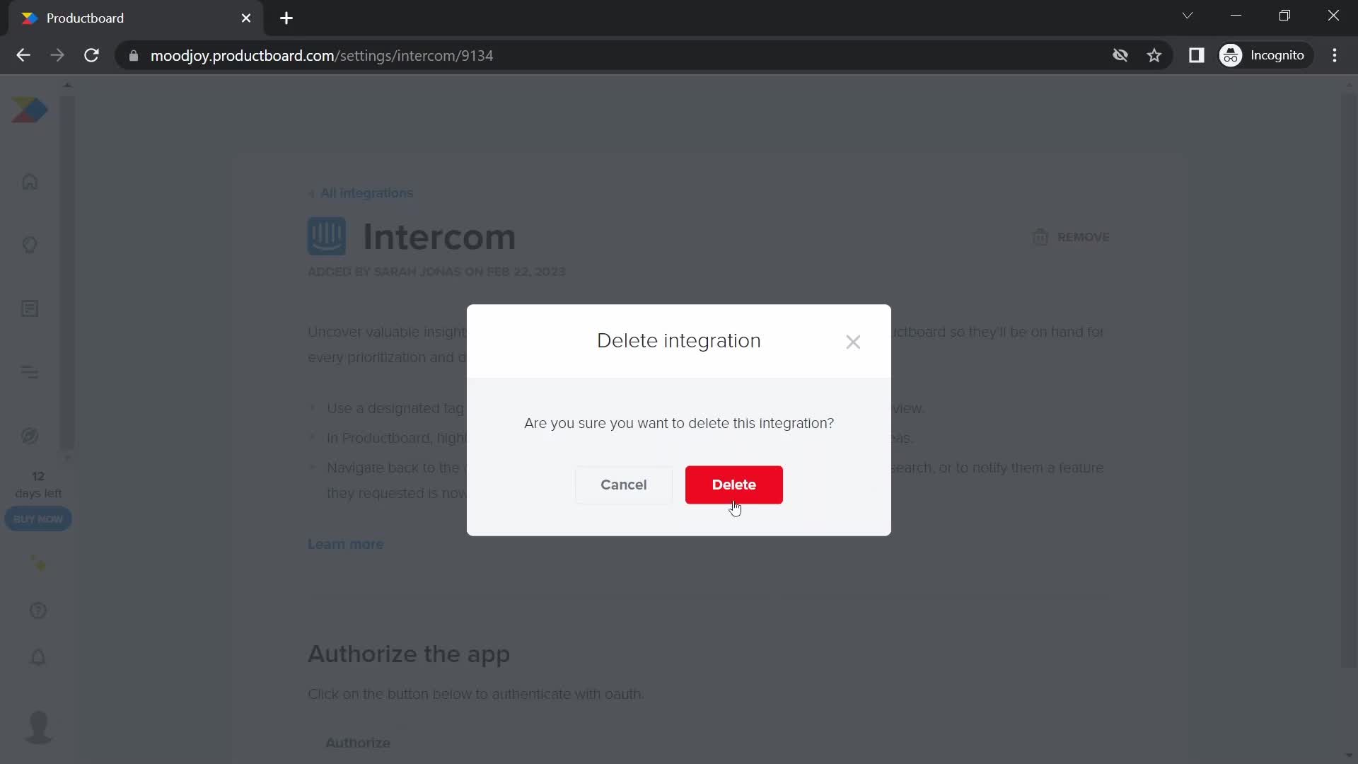Open the Features document icon in sidebar
Screen dimensions: 1358x764
click(30, 308)
